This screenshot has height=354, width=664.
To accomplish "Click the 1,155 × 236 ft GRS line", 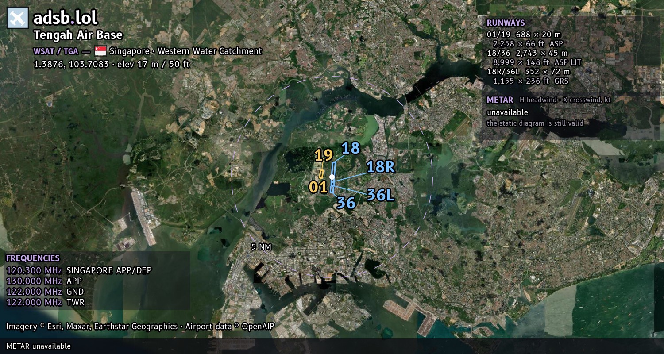I will click(x=531, y=81).
